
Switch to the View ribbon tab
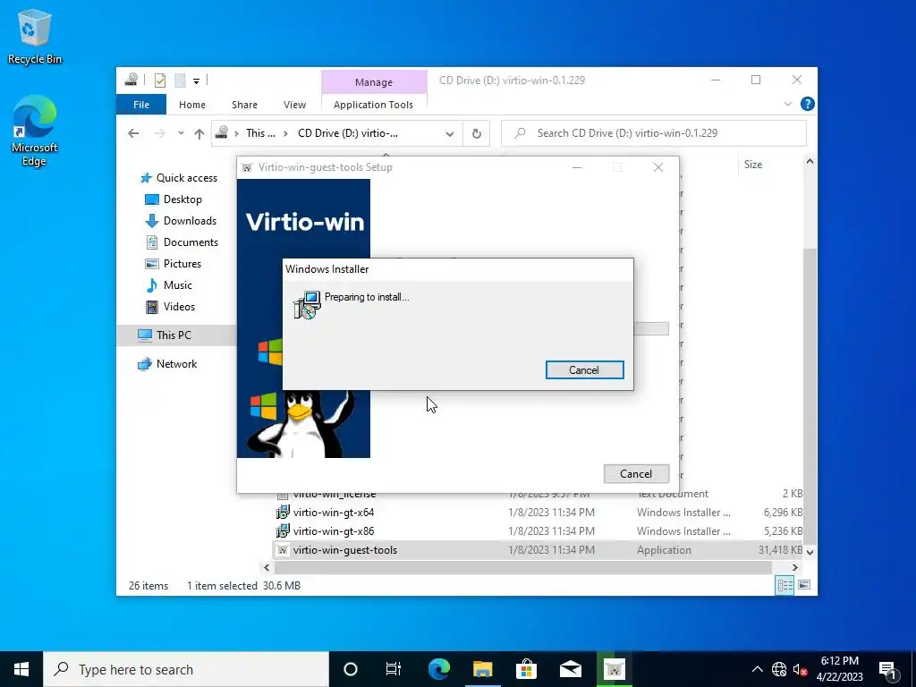pyautogui.click(x=294, y=105)
